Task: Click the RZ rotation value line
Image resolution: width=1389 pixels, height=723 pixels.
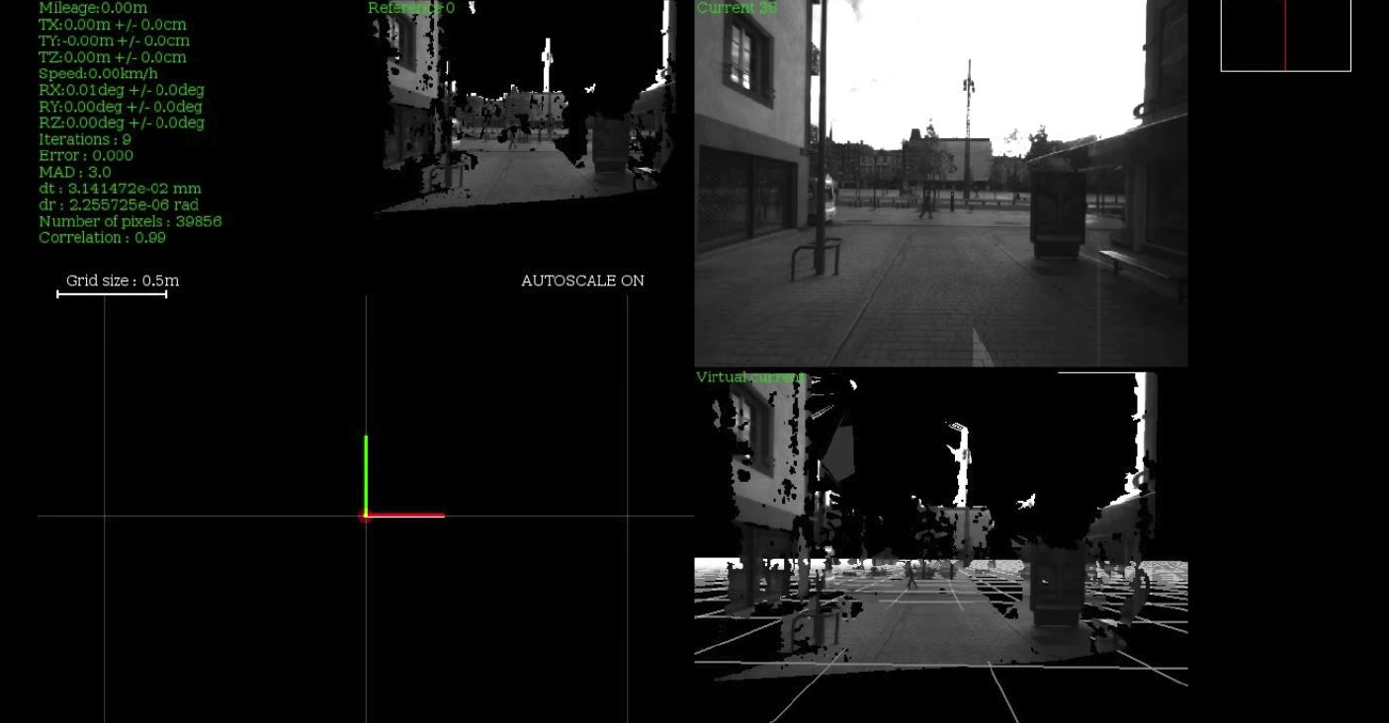Action: pos(121,122)
